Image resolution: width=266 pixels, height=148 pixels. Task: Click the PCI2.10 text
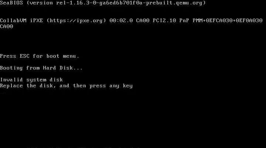click(164, 21)
